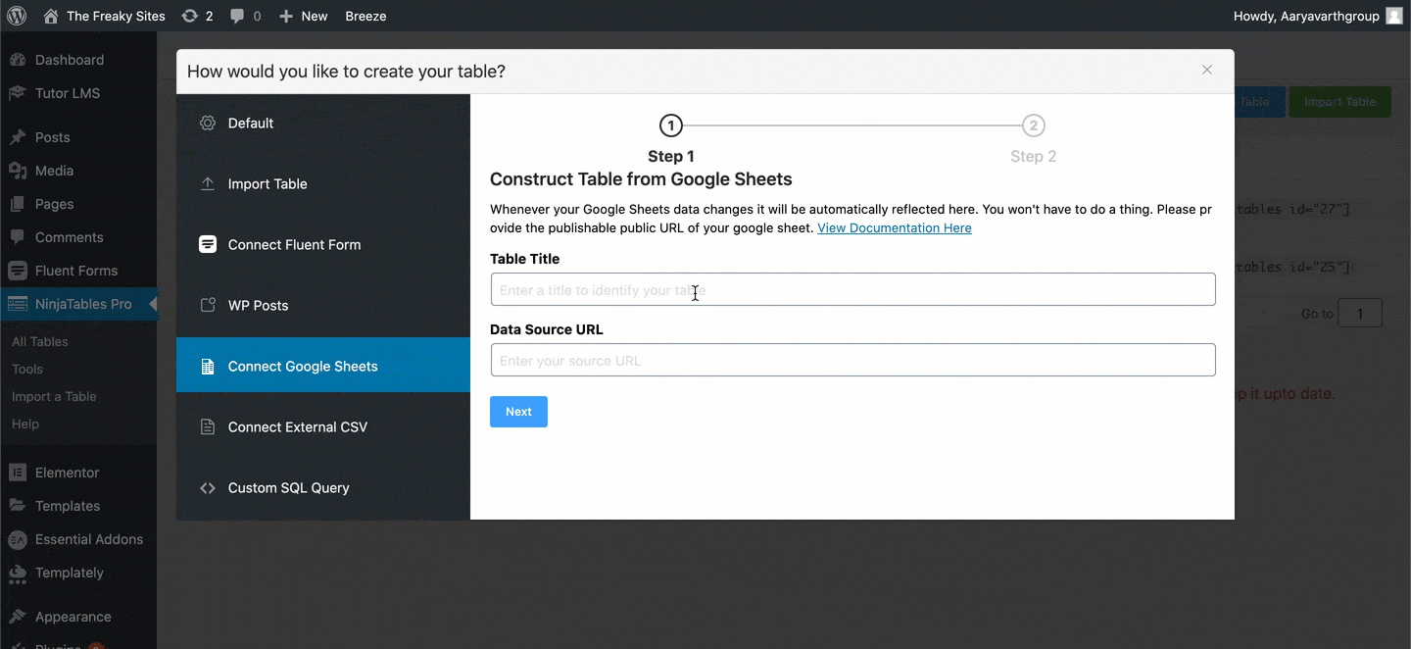Image resolution: width=1411 pixels, height=649 pixels.
Task: Close the create table dialog
Action: pyautogui.click(x=1207, y=70)
